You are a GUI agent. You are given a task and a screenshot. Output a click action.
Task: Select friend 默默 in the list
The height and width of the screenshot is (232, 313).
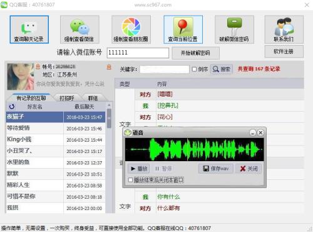tap(56, 174)
